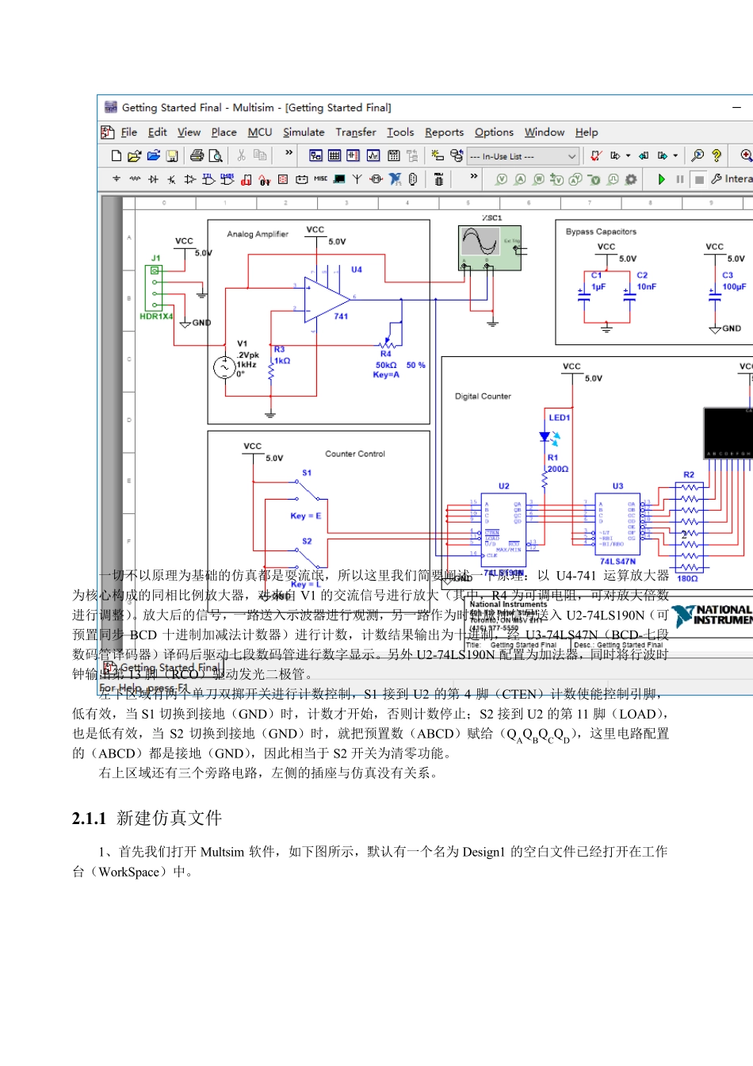Place an Indicator component
This screenshot has width=753, height=1066.
[283, 179]
